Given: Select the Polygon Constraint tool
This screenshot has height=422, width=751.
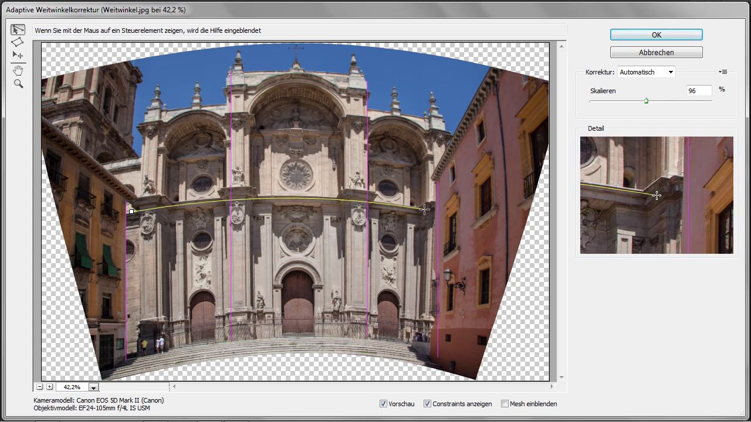Looking at the screenshot, I should tap(18, 42).
